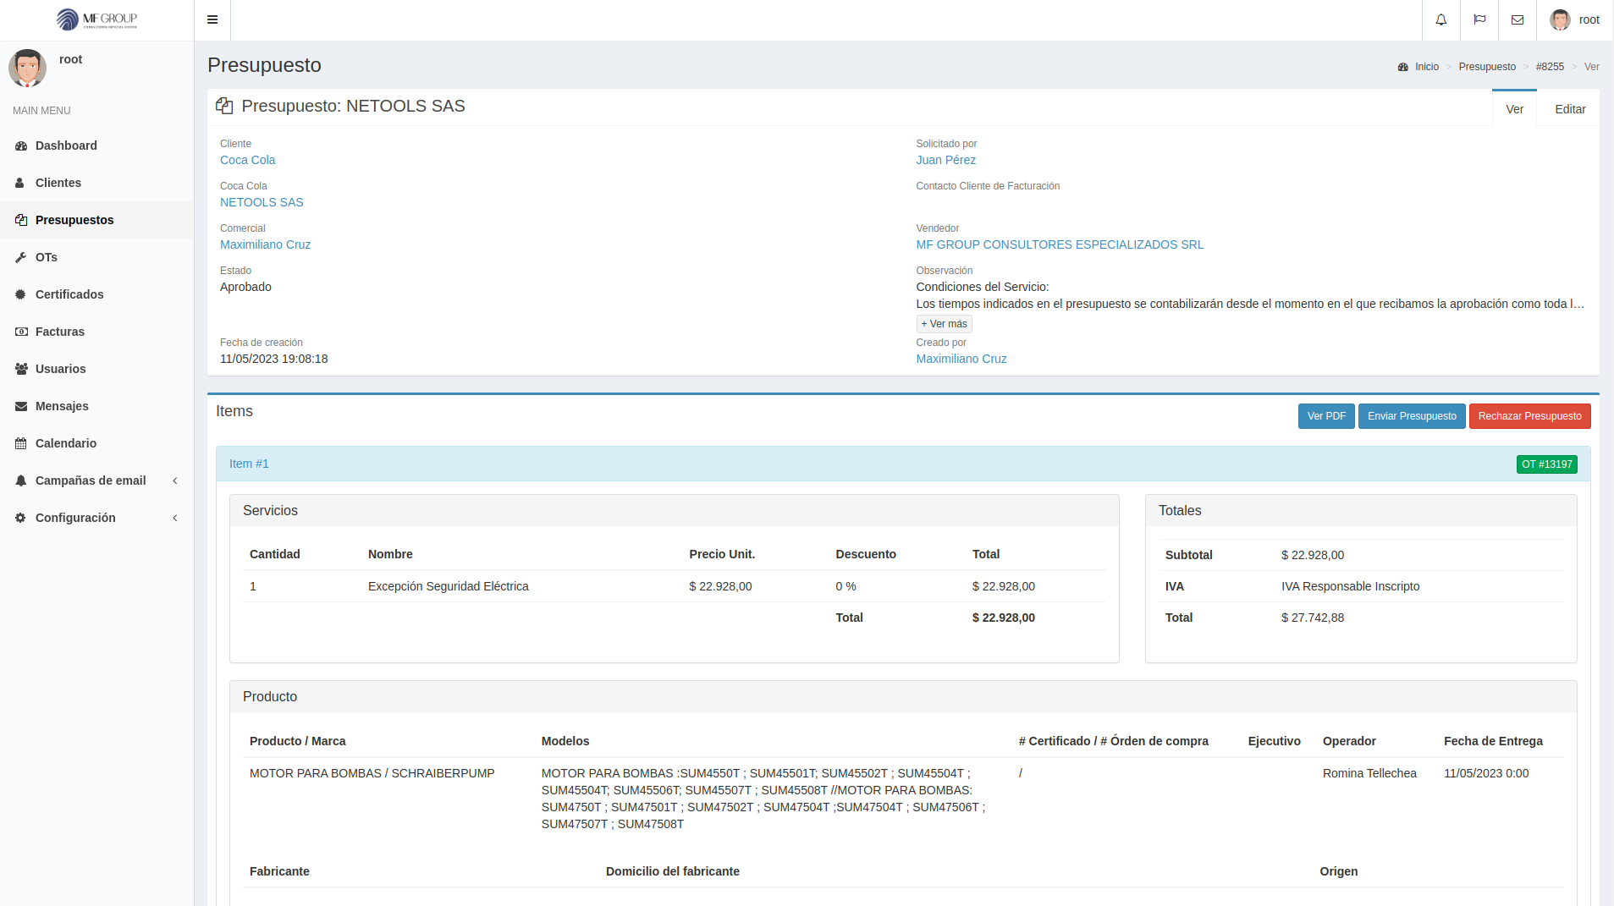Click Enviar Presupuesto button
1614x906 pixels.
point(1412,416)
